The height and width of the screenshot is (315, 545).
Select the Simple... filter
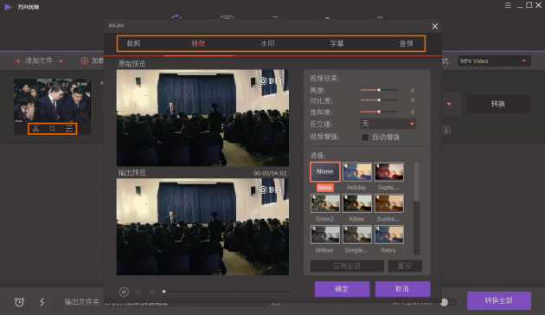coord(357,235)
